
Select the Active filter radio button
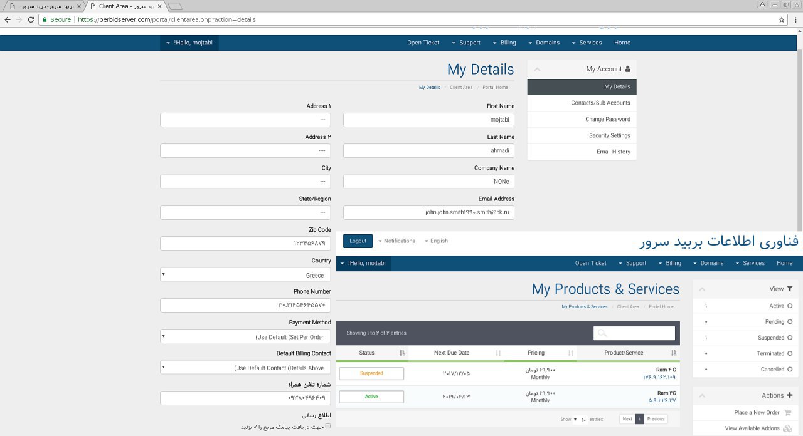click(x=790, y=306)
